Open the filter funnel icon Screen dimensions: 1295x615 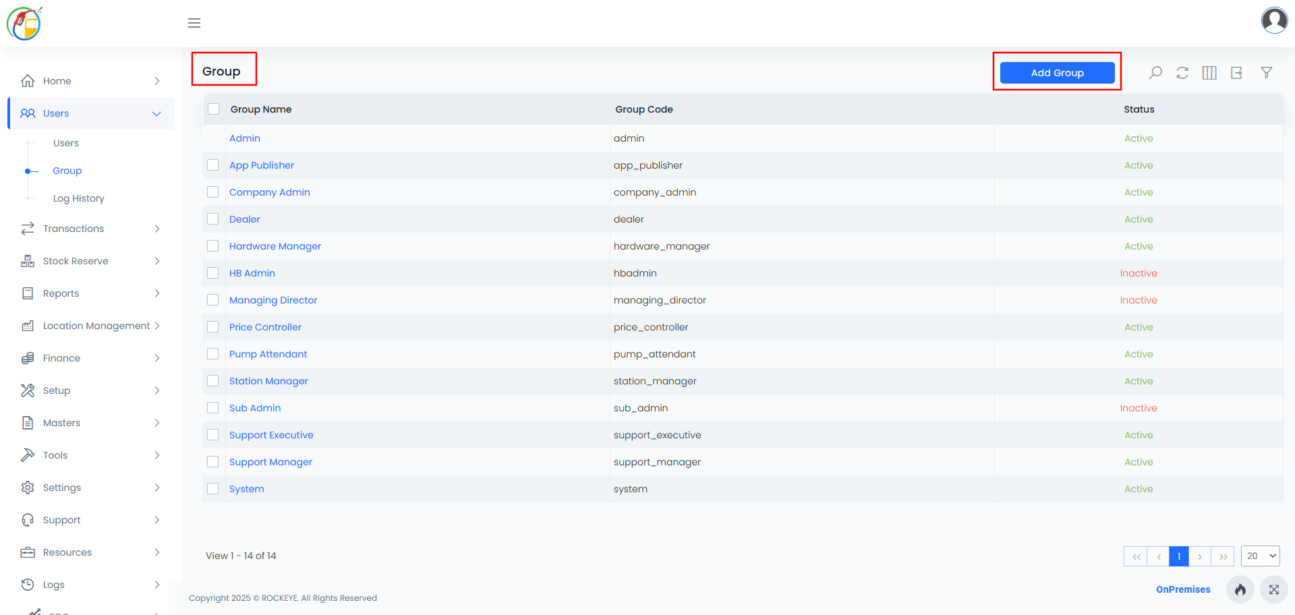tap(1267, 73)
